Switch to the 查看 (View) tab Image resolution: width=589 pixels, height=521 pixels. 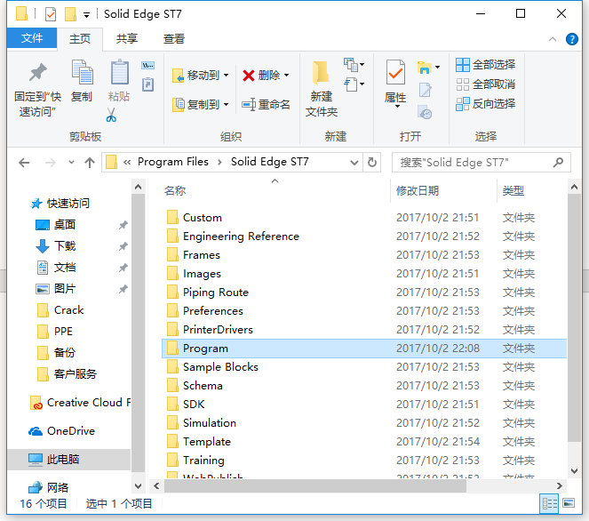coord(174,39)
